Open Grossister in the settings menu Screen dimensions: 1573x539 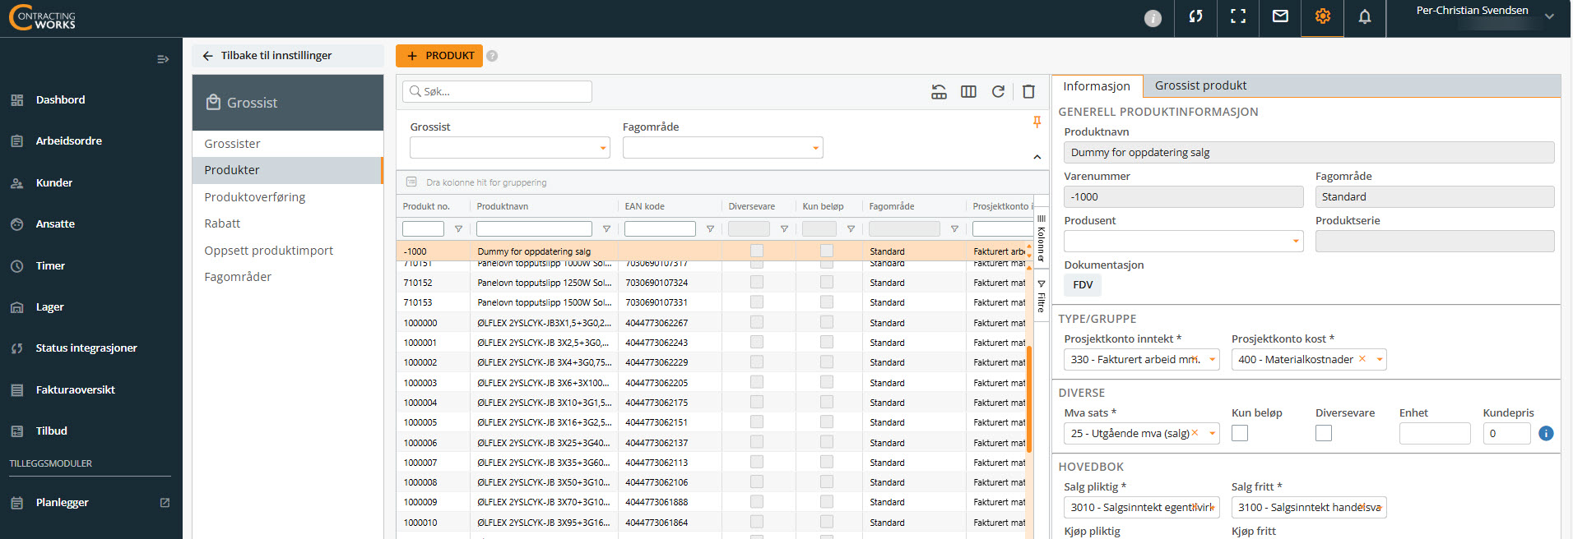[288, 144]
